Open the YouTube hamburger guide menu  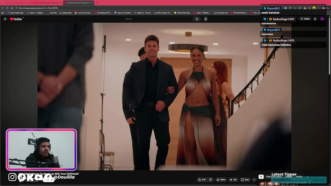pyautogui.click(x=5, y=19)
